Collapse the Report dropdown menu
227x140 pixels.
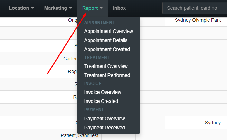point(92,8)
